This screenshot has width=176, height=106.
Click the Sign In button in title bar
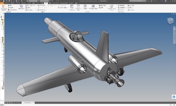pos(155,1)
